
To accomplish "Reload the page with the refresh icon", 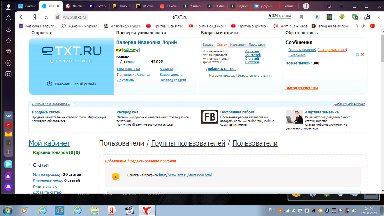I will 46,17.
